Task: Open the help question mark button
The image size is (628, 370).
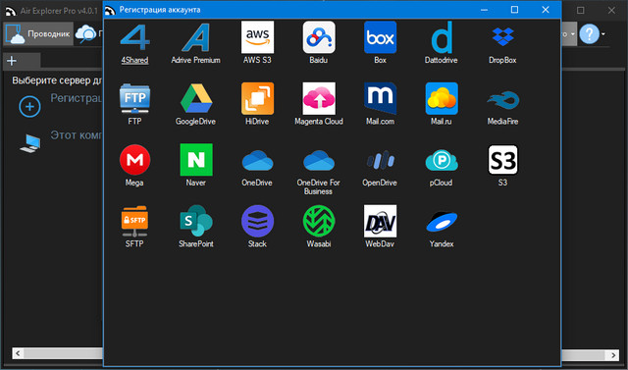Action: [589, 33]
